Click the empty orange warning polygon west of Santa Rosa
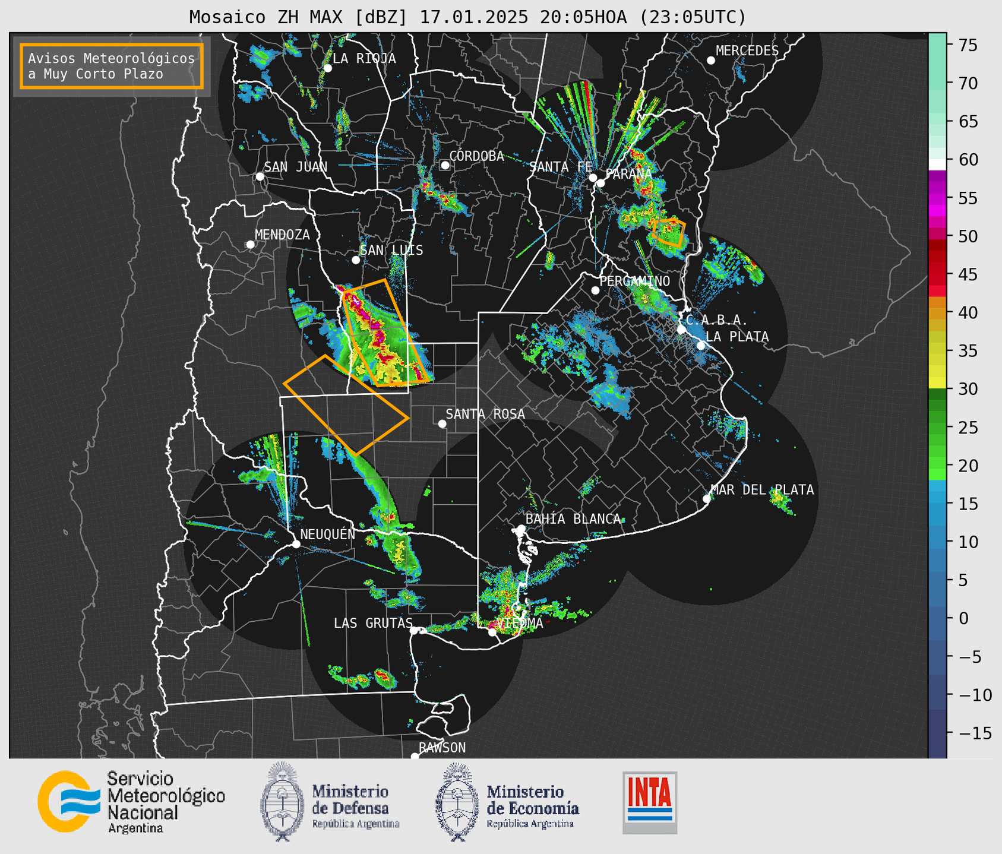Image resolution: width=1002 pixels, height=854 pixels. [x=346, y=405]
